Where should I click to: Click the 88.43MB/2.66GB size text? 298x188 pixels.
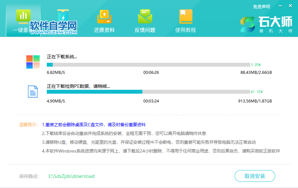click(x=256, y=73)
